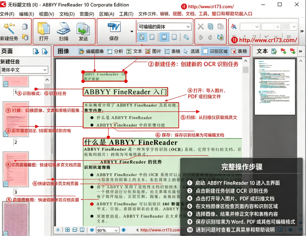The image size is (306, 236).
Task: Click the Save to Word icon (保存)
Action: [x=114, y=27]
